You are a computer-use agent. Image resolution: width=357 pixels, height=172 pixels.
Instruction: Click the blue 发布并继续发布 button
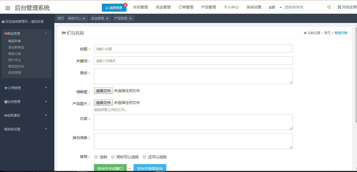click(150, 168)
